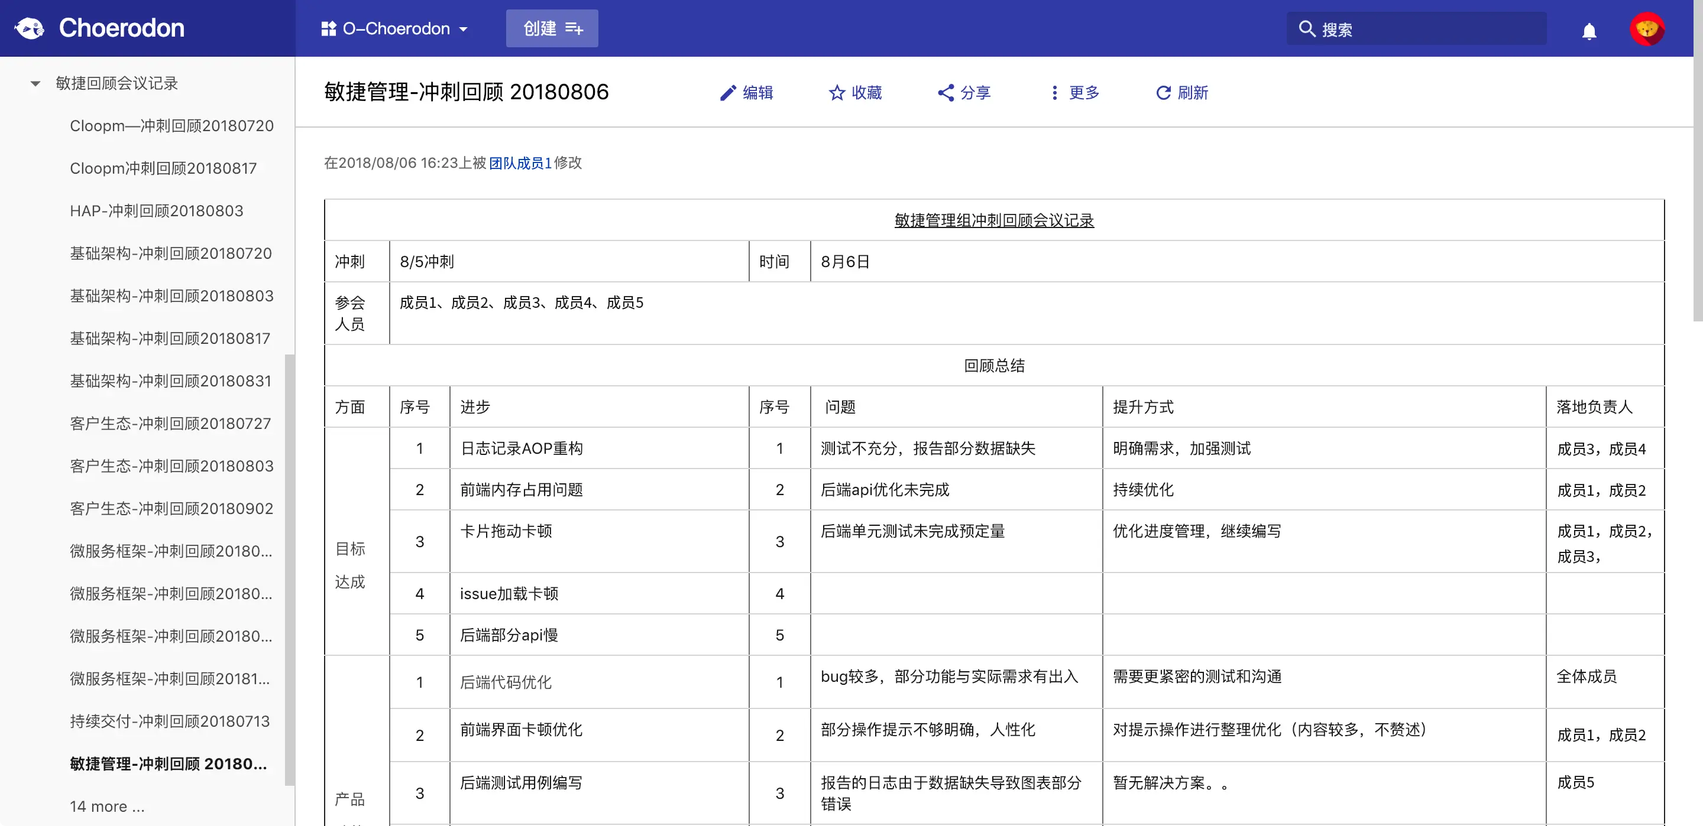Open the user avatar menu
Image resolution: width=1703 pixels, height=826 pixels.
click(1646, 29)
